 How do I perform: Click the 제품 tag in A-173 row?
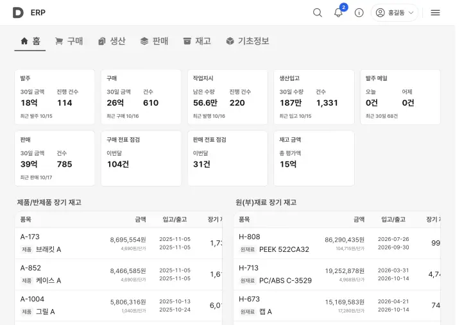pyautogui.click(x=26, y=249)
